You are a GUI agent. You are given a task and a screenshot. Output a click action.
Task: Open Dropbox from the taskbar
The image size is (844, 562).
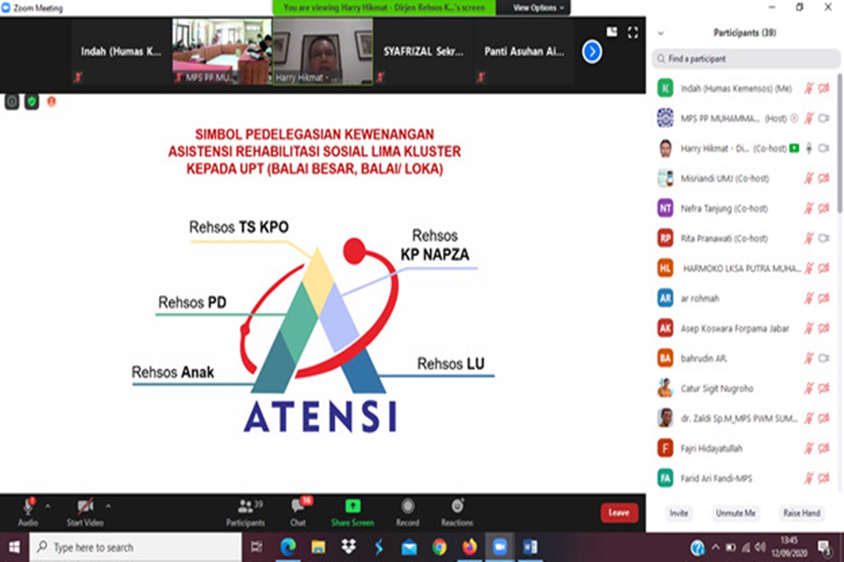(x=349, y=548)
